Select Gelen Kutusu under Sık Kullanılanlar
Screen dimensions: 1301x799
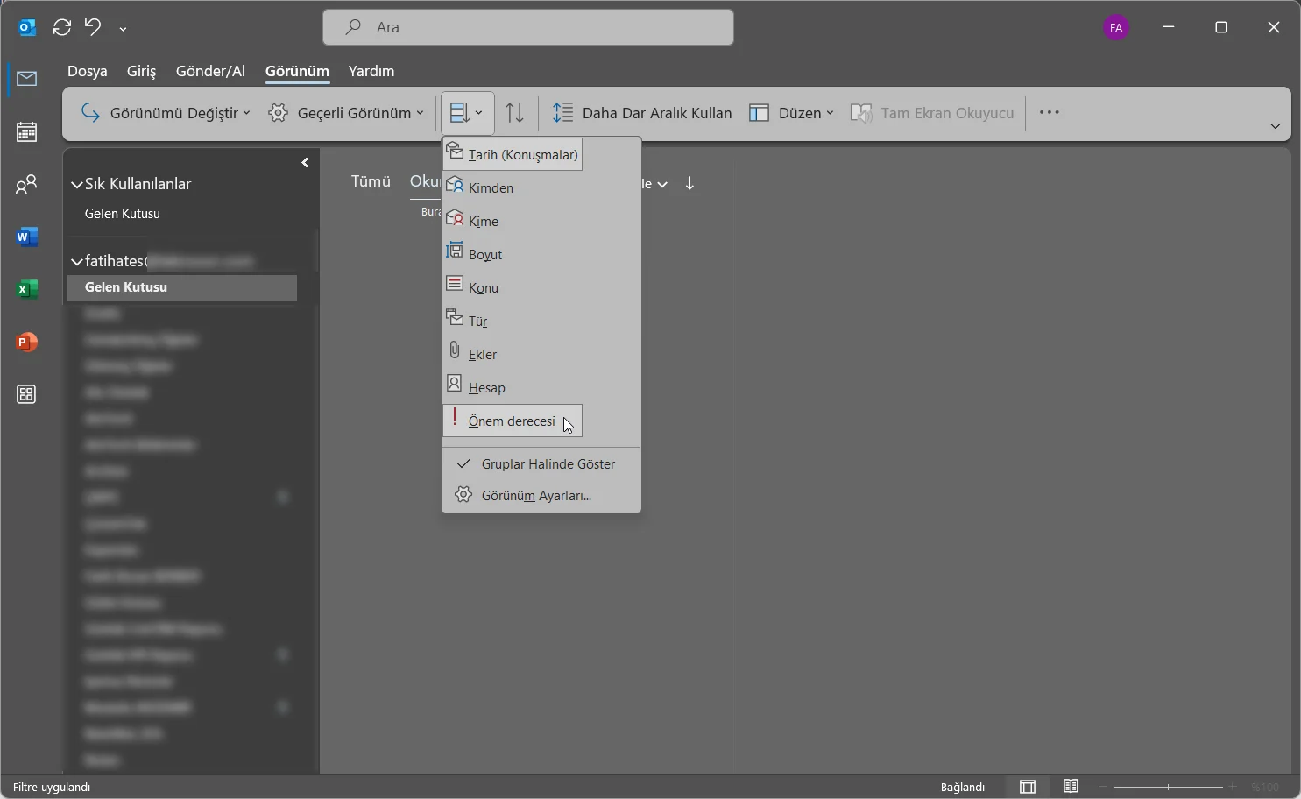123,214
